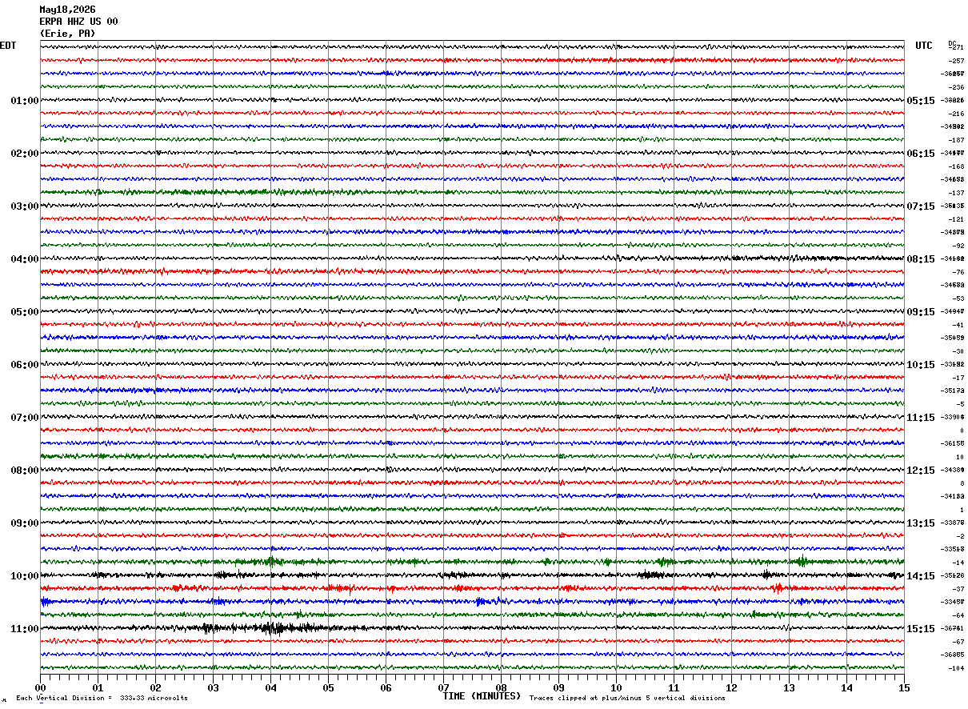968x709 pixels.
Task: Click the 05:15 UTC time label
Action: tap(921, 101)
